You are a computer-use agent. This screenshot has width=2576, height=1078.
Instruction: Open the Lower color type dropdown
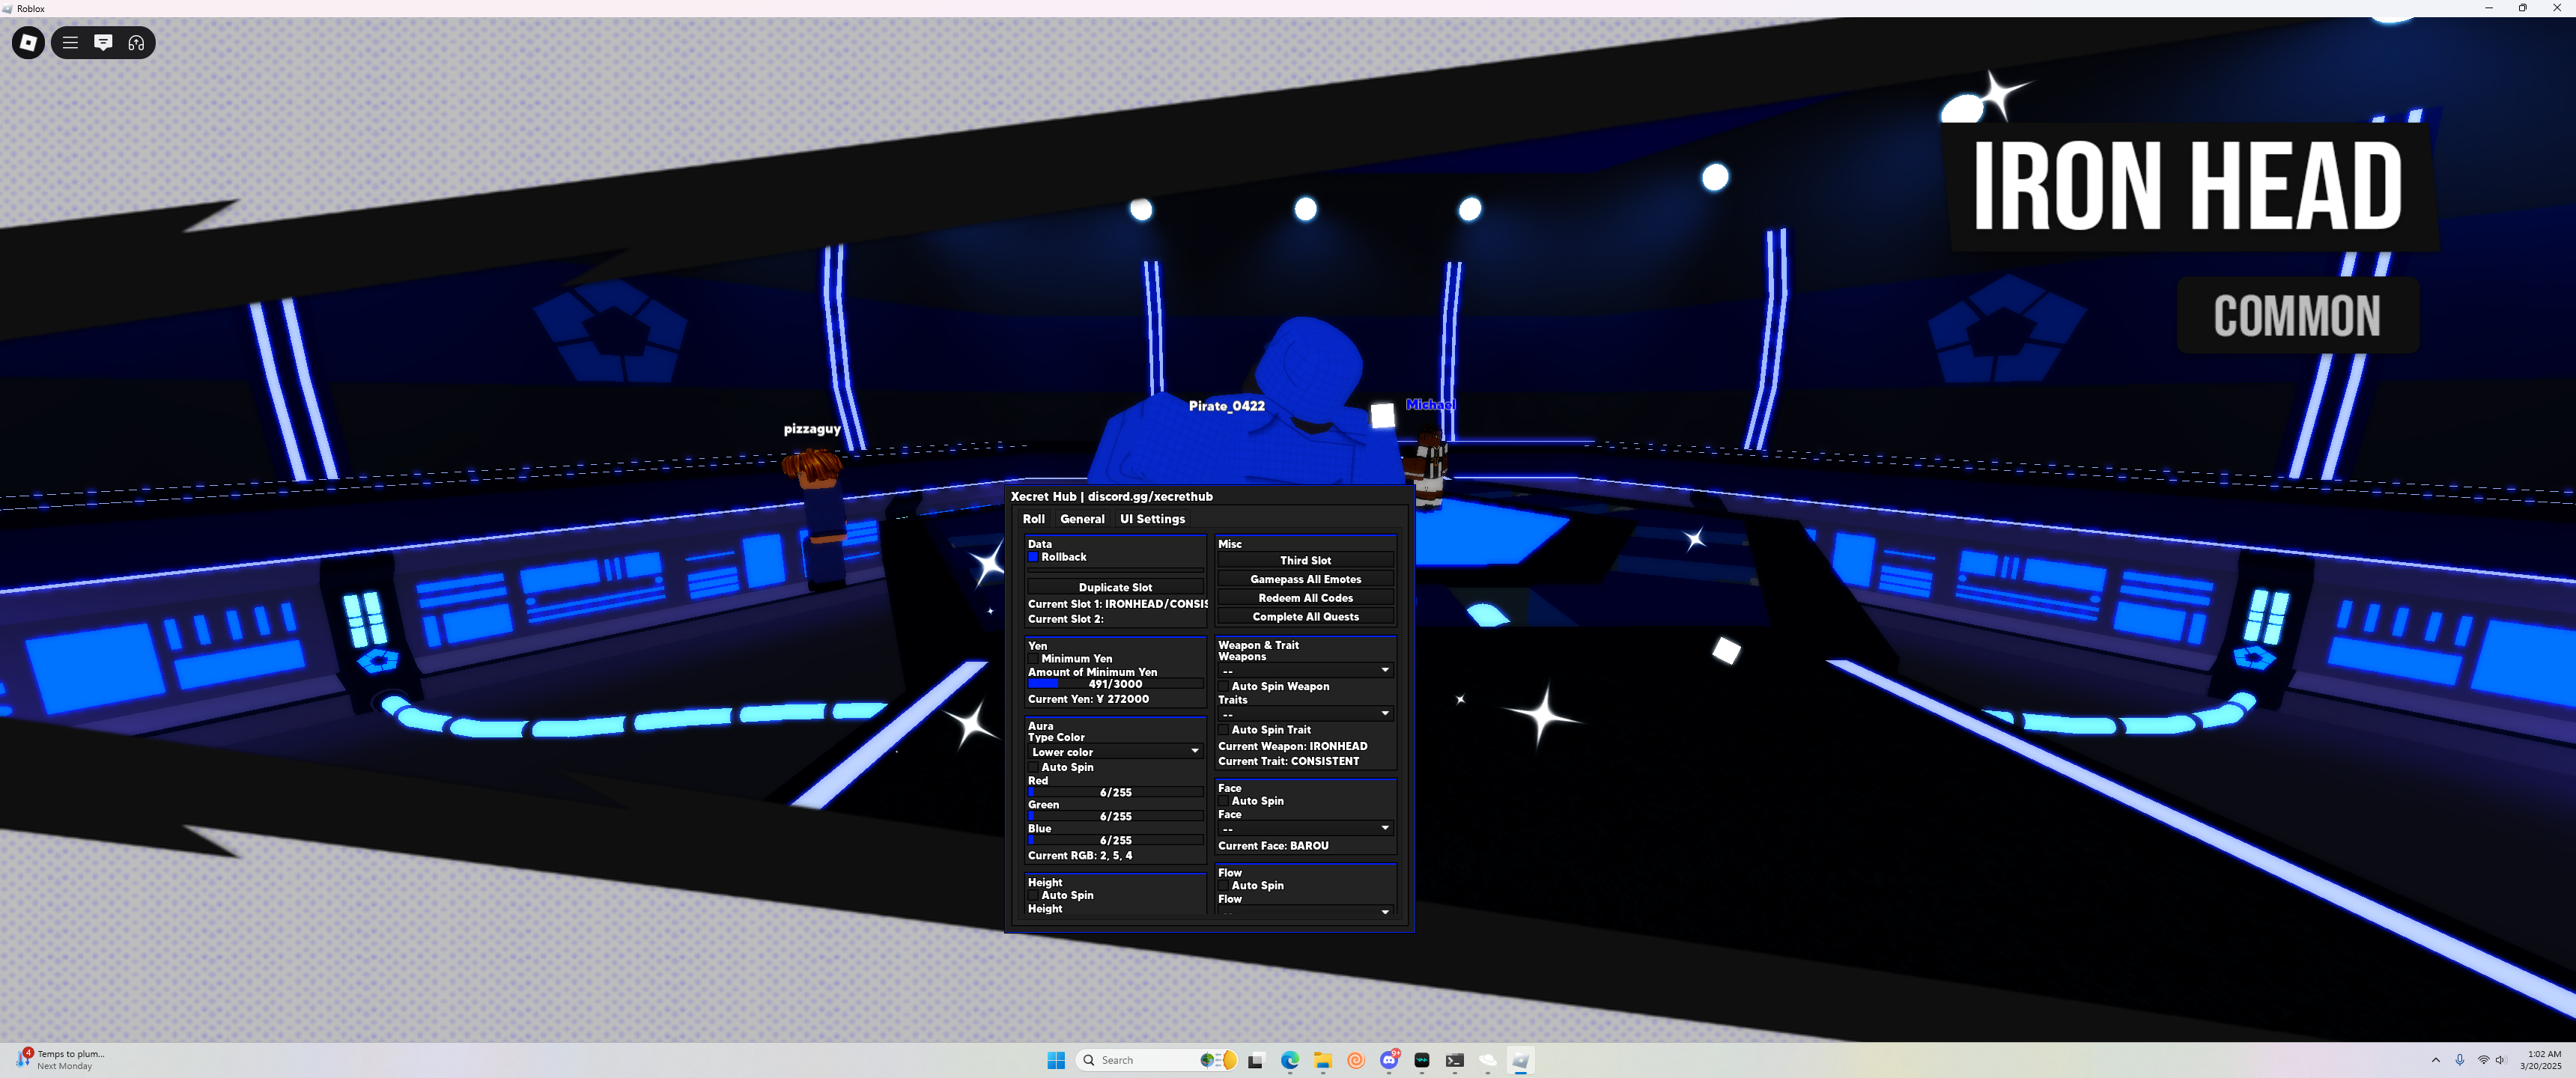(1114, 752)
